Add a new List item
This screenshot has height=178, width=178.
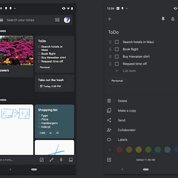(x=129, y=71)
